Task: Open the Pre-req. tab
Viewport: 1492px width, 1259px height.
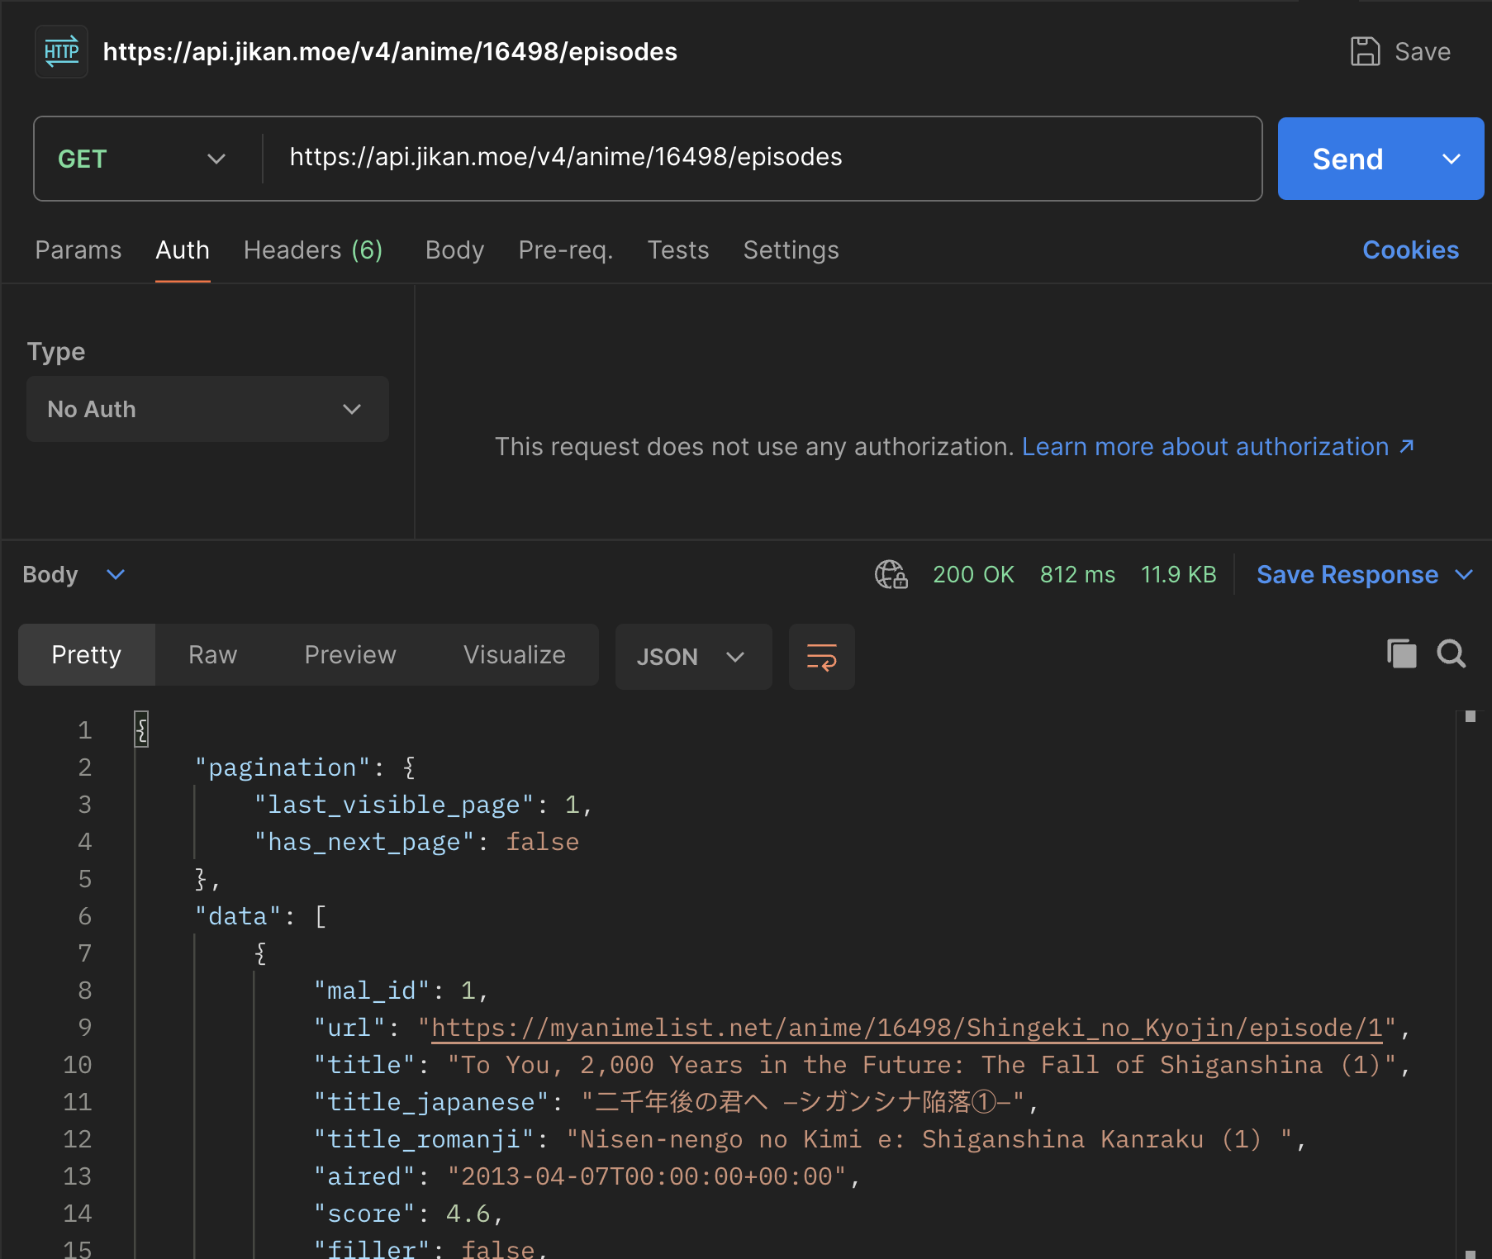Action: point(566,249)
